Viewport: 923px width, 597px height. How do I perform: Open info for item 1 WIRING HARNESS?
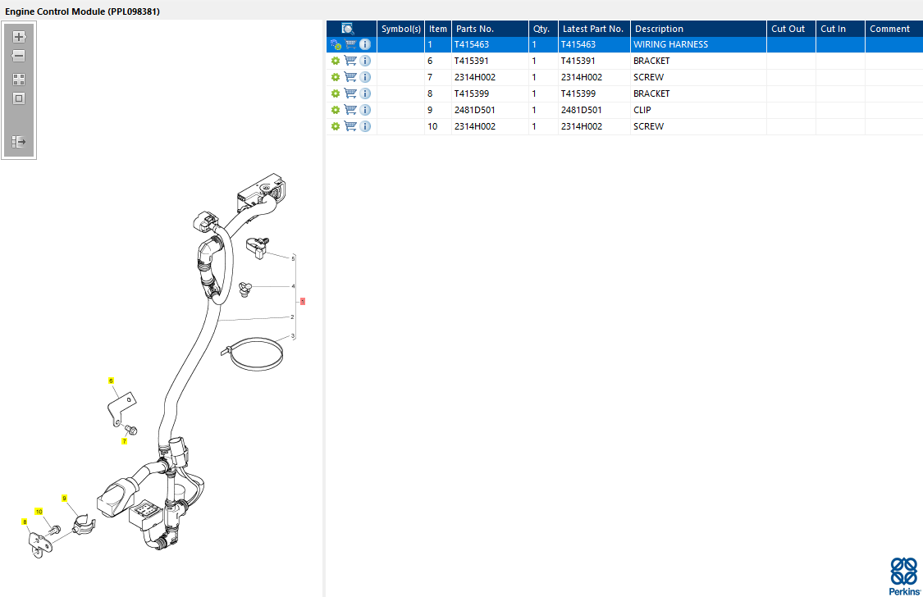[365, 44]
